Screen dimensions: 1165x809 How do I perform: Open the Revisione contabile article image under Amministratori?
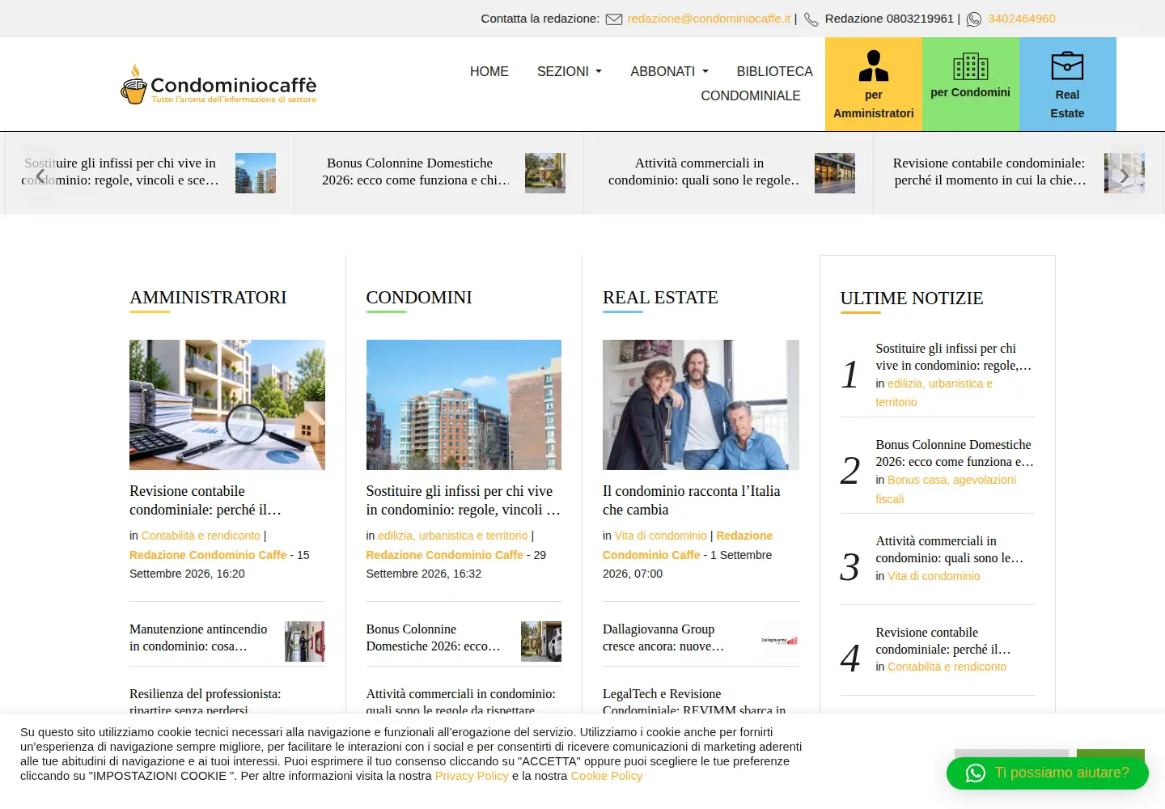(227, 404)
